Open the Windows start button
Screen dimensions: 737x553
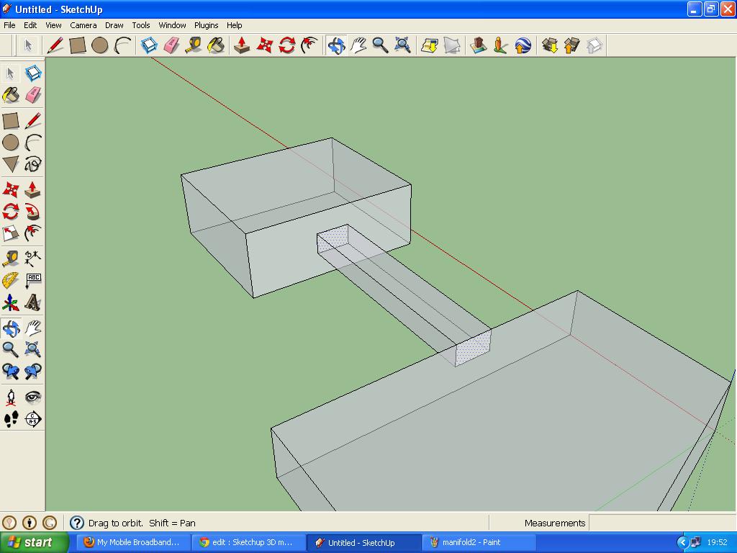pyautogui.click(x=34, y=542)
